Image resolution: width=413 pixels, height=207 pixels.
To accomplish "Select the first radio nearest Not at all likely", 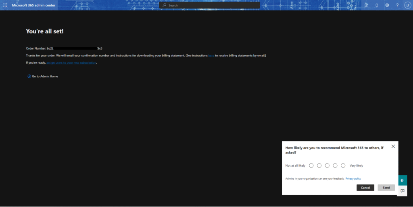I will (311, 166).
